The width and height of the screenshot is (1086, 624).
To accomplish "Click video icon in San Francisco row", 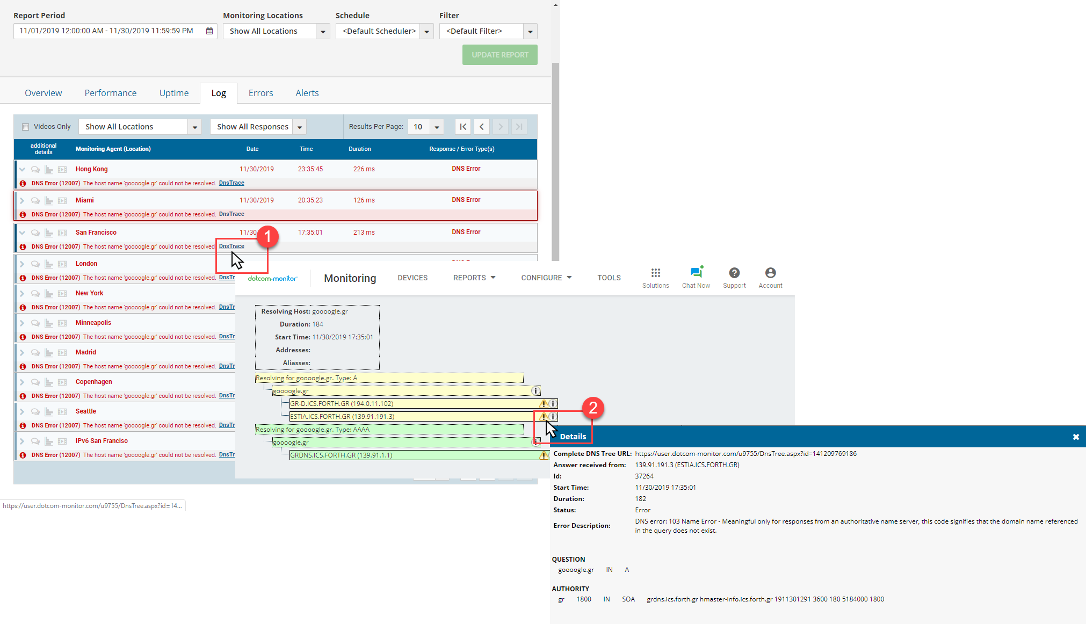I will [x=62, y=233].
